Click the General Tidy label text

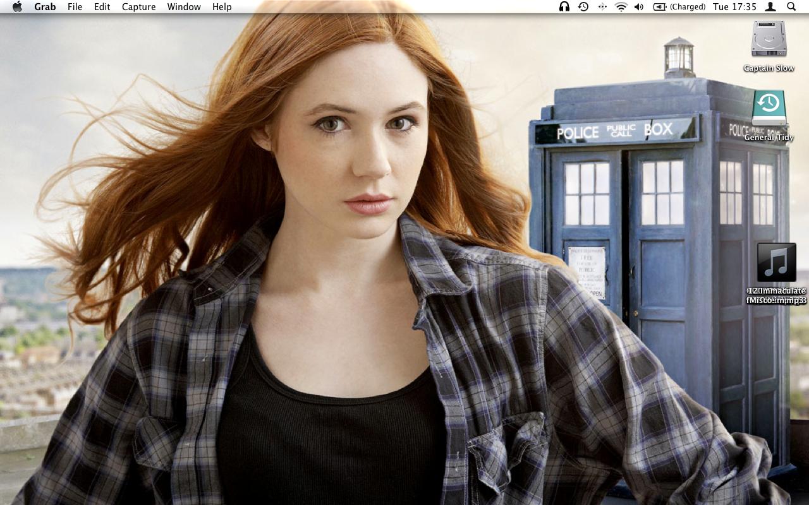click(x=769, y=137)
